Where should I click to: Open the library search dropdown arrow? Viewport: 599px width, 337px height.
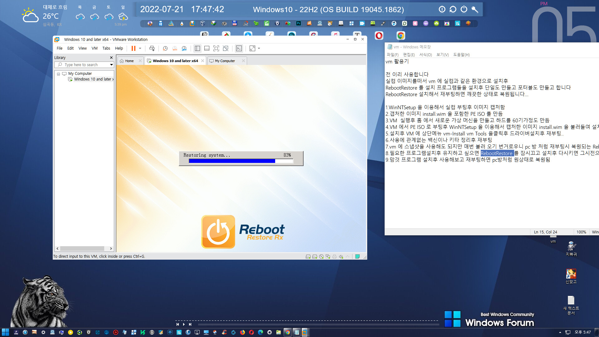111,65
